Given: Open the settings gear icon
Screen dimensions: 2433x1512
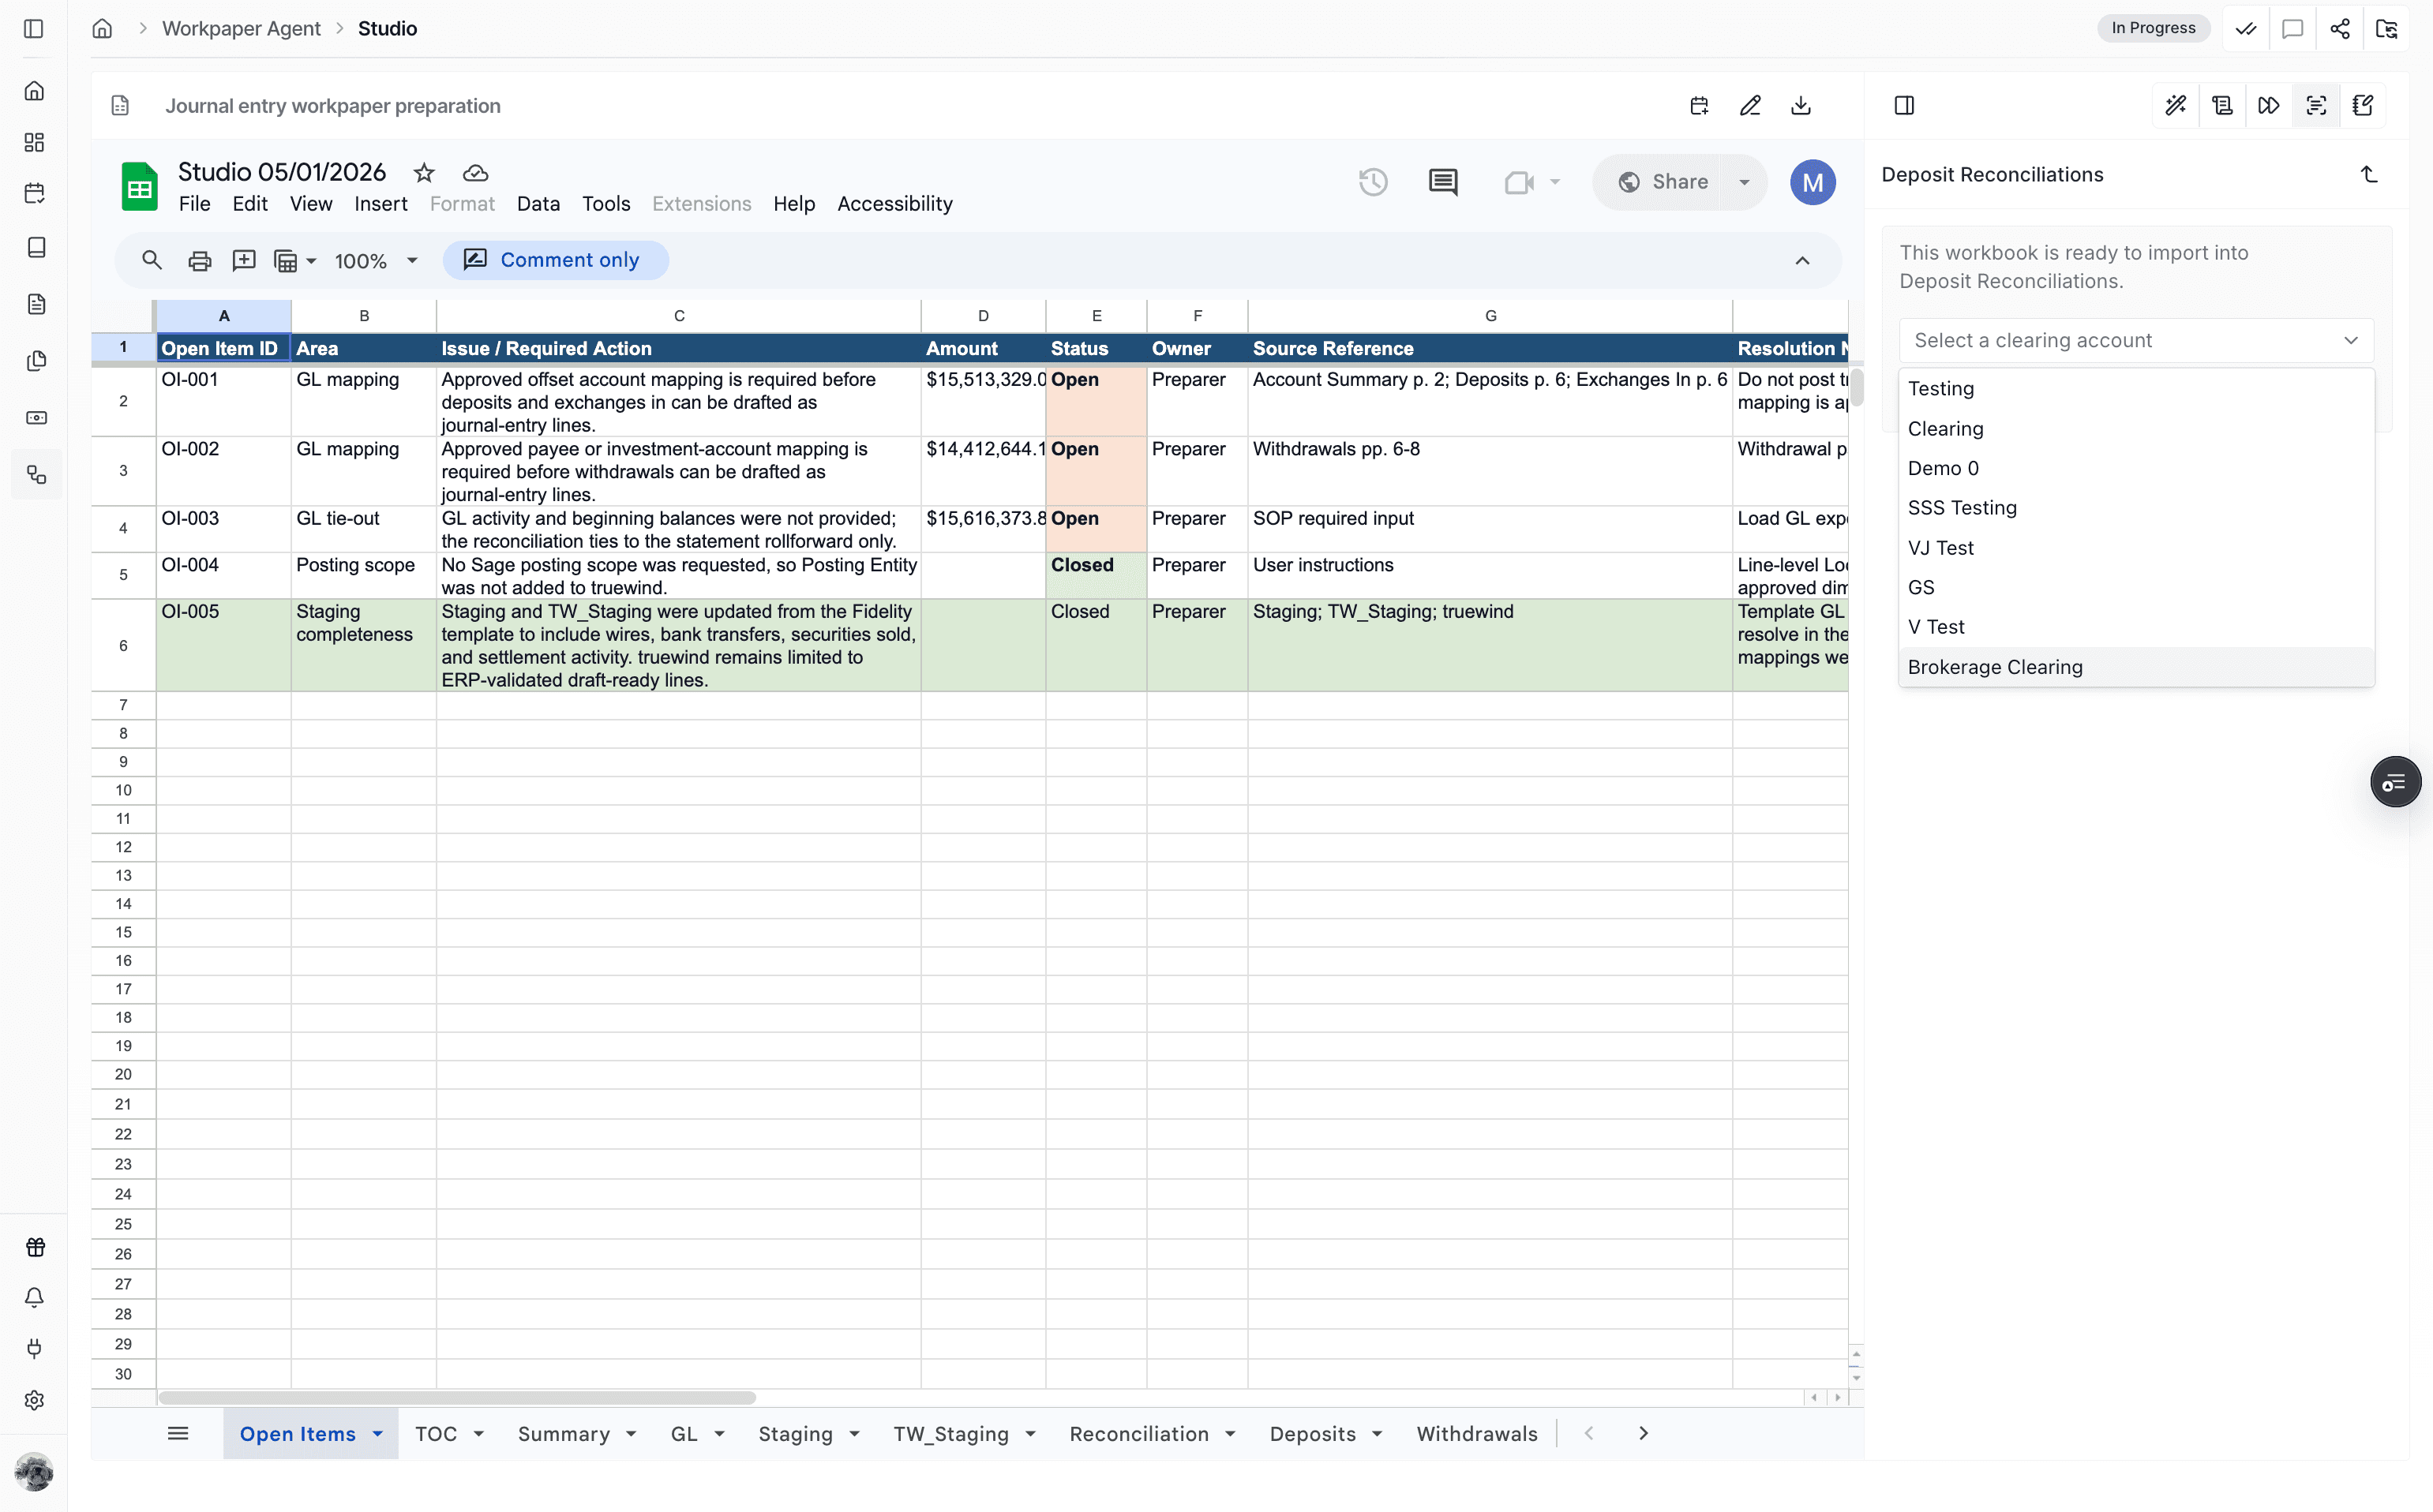Looking at the screenshot, I should (x=35, y=1400).
